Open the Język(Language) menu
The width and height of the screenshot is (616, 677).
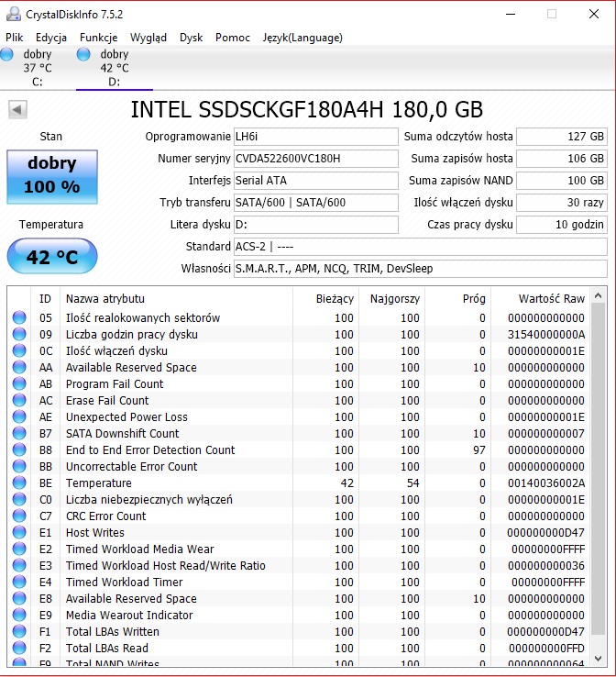pos(302,38)
